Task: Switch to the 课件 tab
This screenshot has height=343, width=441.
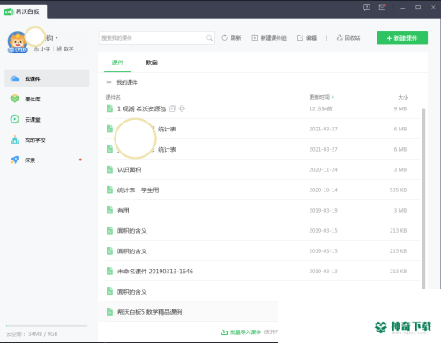Action: click(117, 63)
